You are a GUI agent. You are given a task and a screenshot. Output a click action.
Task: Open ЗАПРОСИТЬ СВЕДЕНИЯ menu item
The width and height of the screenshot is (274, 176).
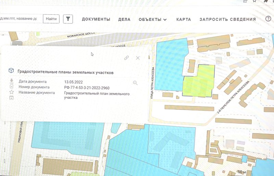(x=228, y=19)
